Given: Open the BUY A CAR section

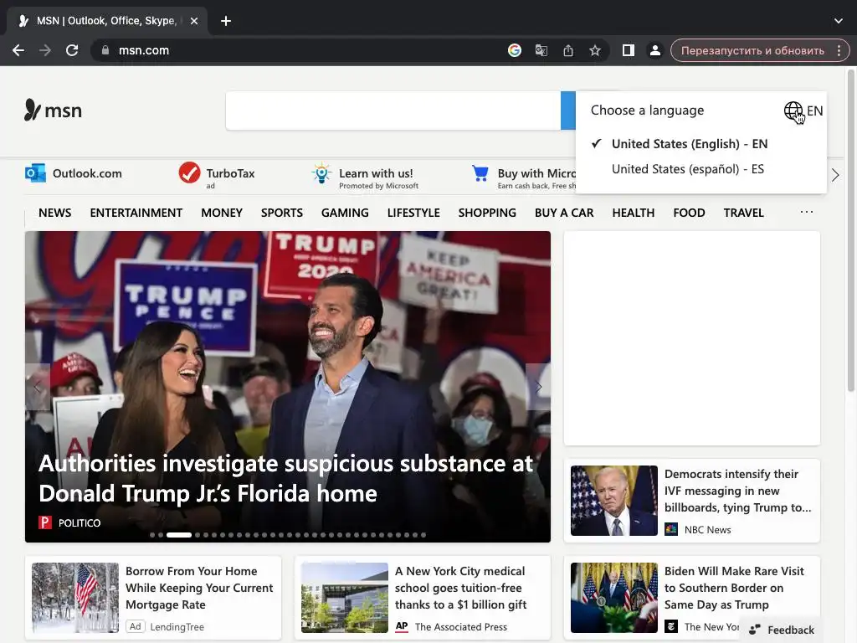Looking at the screenshot, I should [564, 213].
